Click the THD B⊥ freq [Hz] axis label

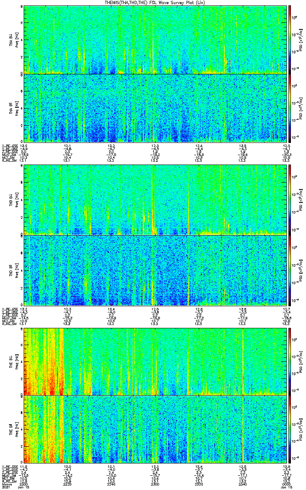[15, 200]
